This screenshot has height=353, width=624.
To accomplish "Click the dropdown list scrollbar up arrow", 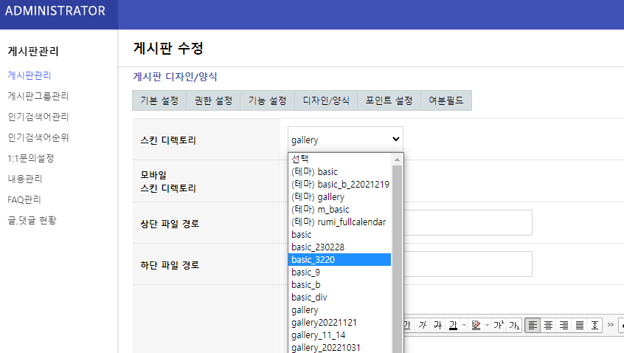I will pyautogui.click(x=398, y=159).
